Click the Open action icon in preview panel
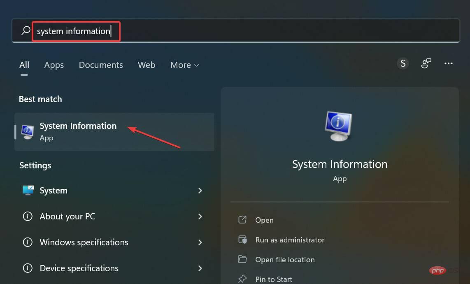 (x=243, y=220)
